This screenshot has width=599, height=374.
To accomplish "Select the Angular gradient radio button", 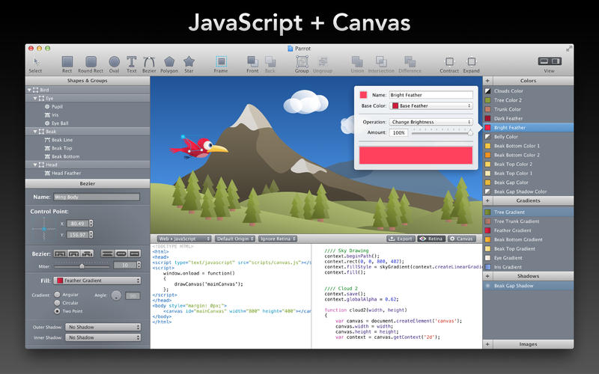I will (58, 295).
